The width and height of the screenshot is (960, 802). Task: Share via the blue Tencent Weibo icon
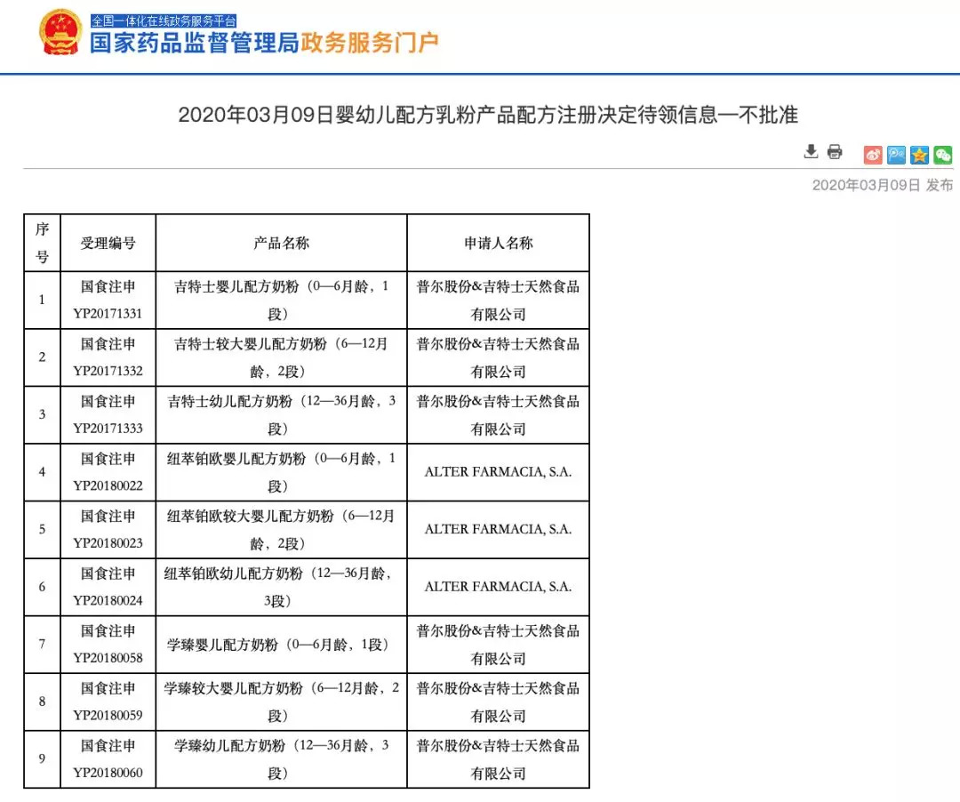click(x=896, y=155)
